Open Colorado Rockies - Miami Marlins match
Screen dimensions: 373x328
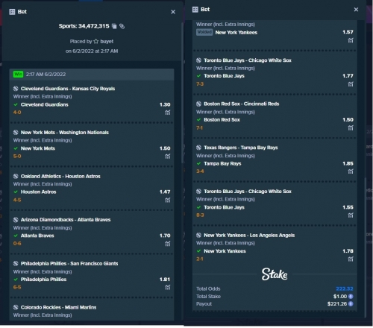coord(58,307)
